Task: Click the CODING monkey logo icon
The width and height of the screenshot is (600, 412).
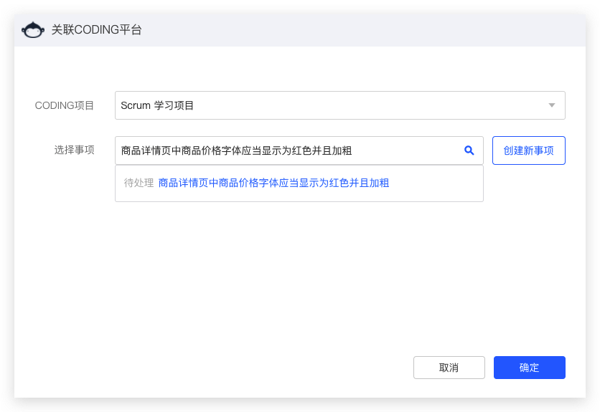Action: point(32,30)
